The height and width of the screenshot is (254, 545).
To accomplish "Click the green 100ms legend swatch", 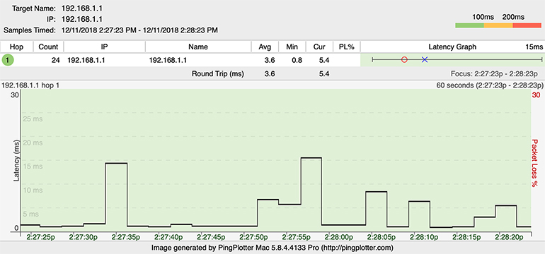I will pyautogui.click(x=469, y=25).
